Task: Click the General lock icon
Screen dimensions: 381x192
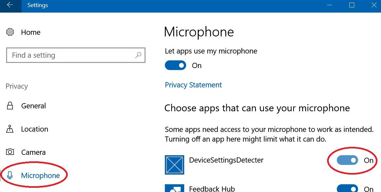Action: click(10, 106)
